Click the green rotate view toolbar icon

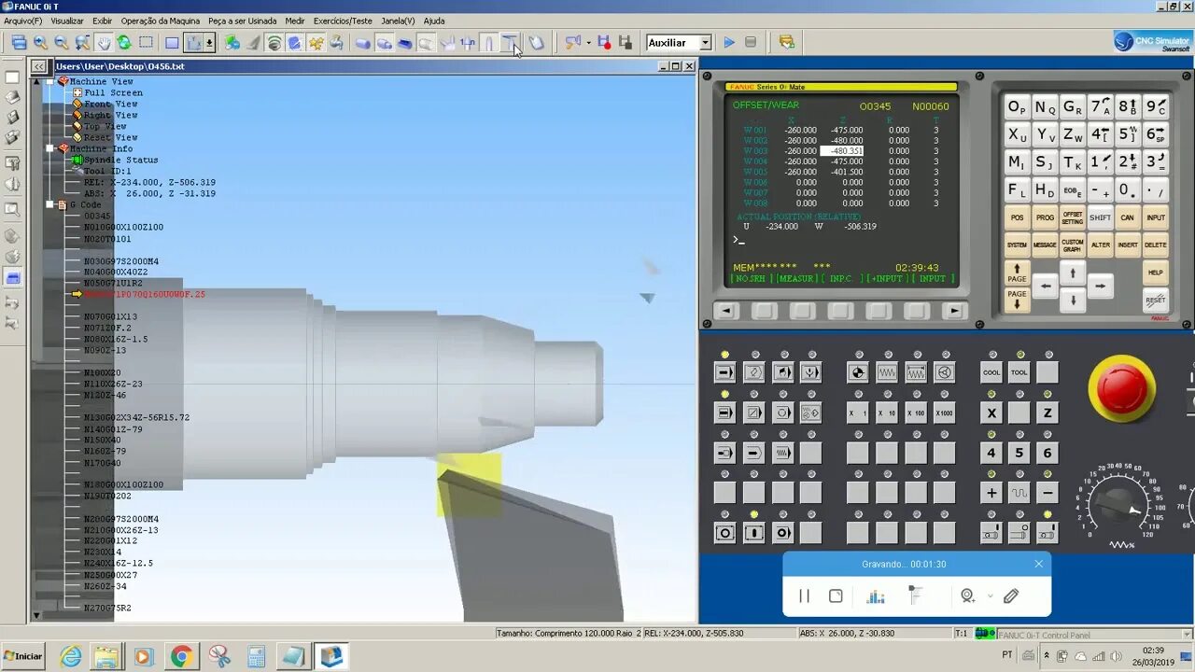pyautogui.click(x=123, y=43)
